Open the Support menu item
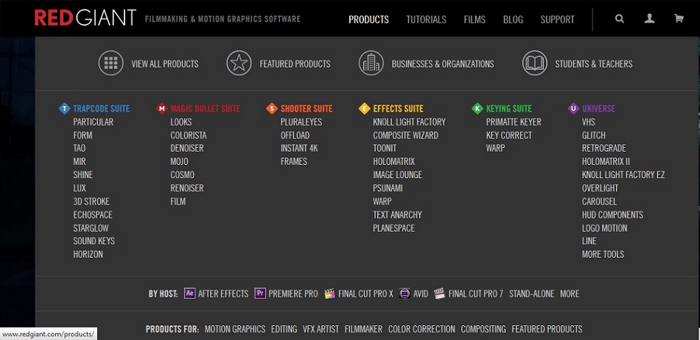Viewport: 700px width, 340px height. click(x=557, y=20)
